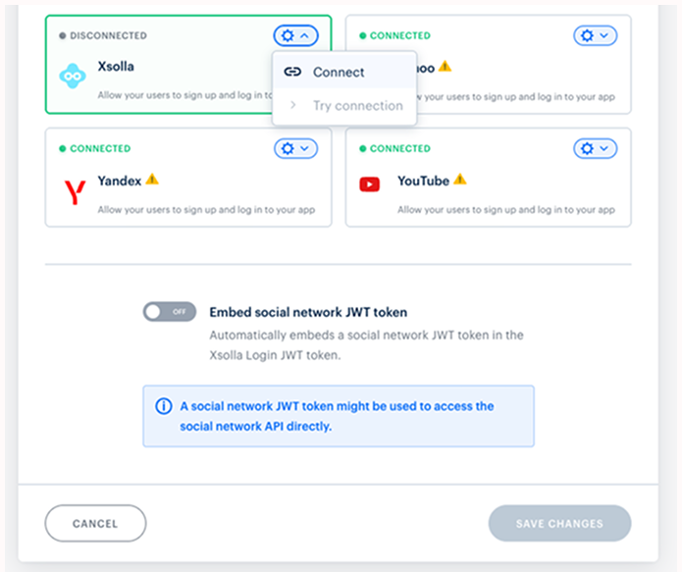
Task: Click the Cancel button
Action: click(95, 523)
